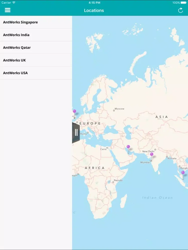Choose AntWorks Qatar from list
The image size is (188, 250).
click(36, 47)
